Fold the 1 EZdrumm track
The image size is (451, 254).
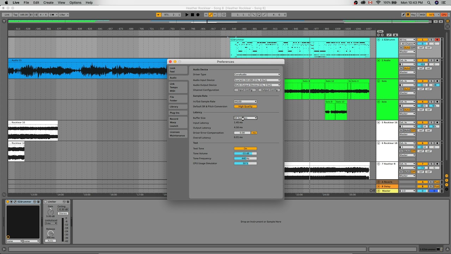(379, 40)
